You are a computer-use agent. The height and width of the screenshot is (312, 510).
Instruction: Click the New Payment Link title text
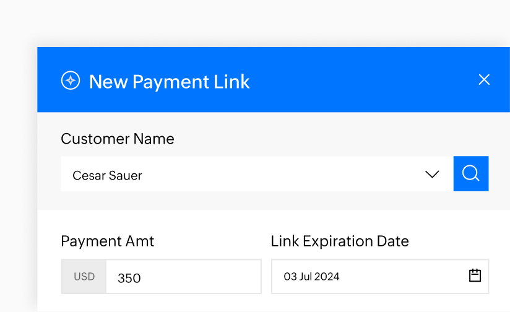point(169,82)
